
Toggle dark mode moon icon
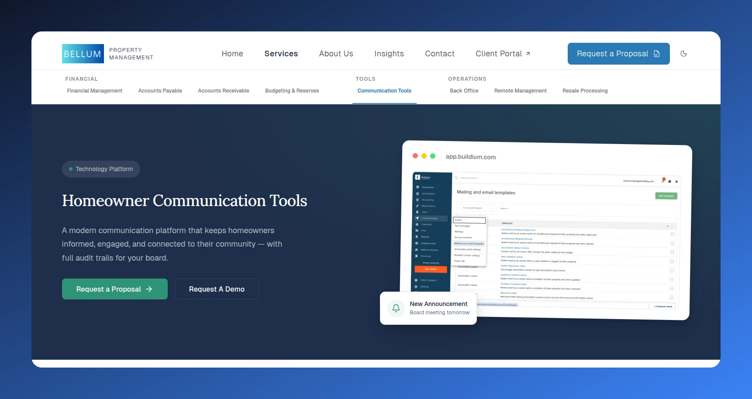click(684, 54)
